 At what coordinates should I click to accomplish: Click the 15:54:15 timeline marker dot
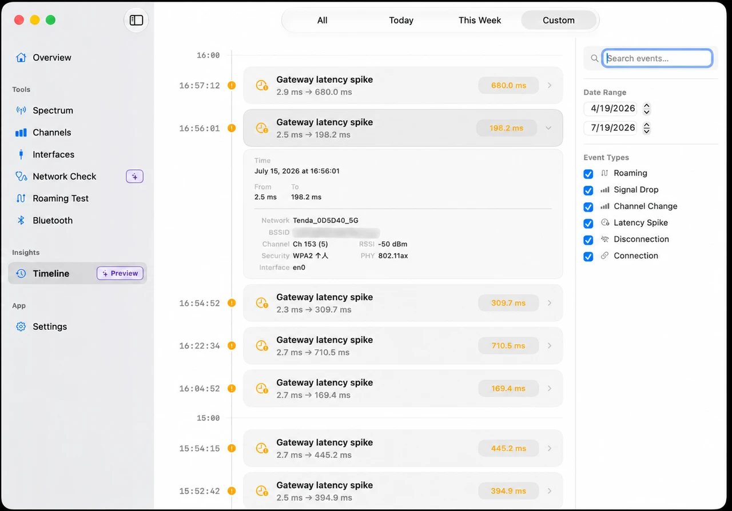pyautogui.click(x=232, y=449)
